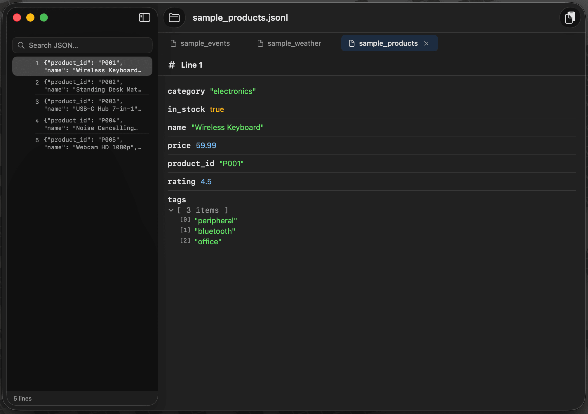Click the yellow minimize window button

click(x=30, y=18)
